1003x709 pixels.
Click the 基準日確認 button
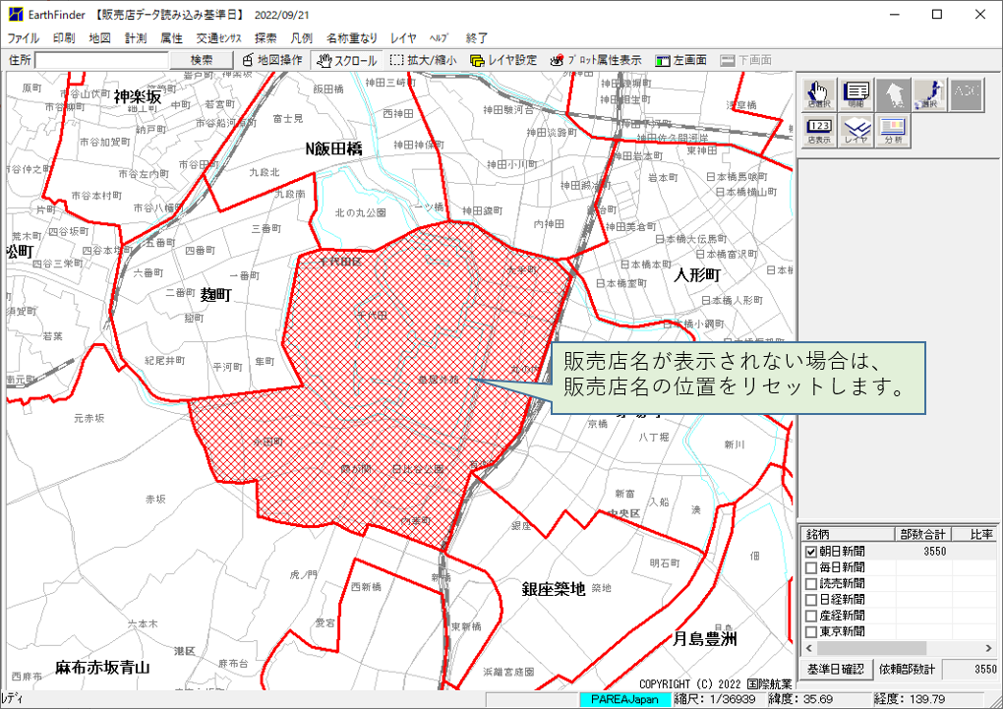(x=836, y=670)
